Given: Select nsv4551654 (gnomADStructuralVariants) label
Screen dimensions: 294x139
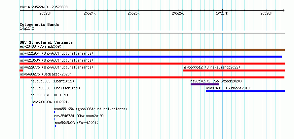Looking at the screenshot, I should coord(91,109).
